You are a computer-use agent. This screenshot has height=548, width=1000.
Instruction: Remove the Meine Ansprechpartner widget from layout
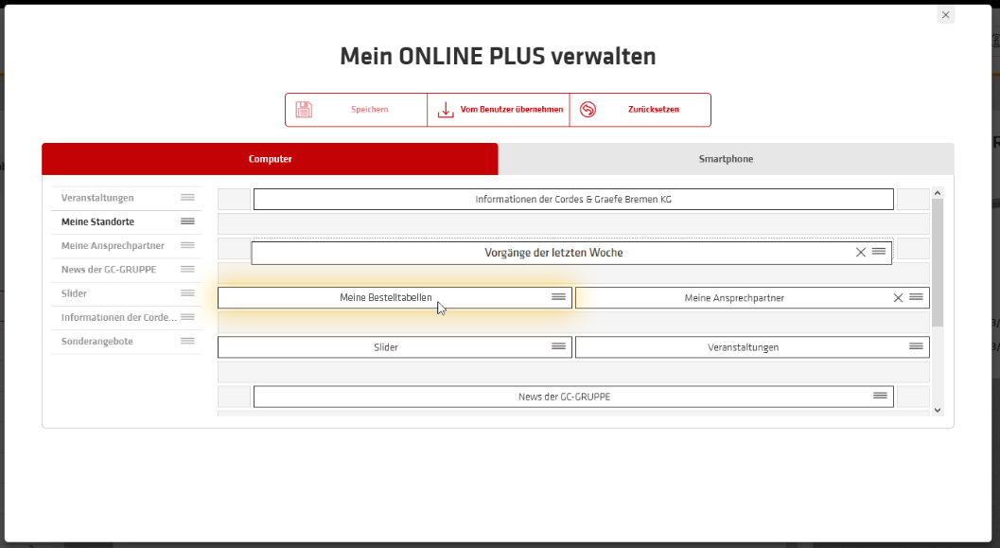pyautogui.click(x=898, y=298)
